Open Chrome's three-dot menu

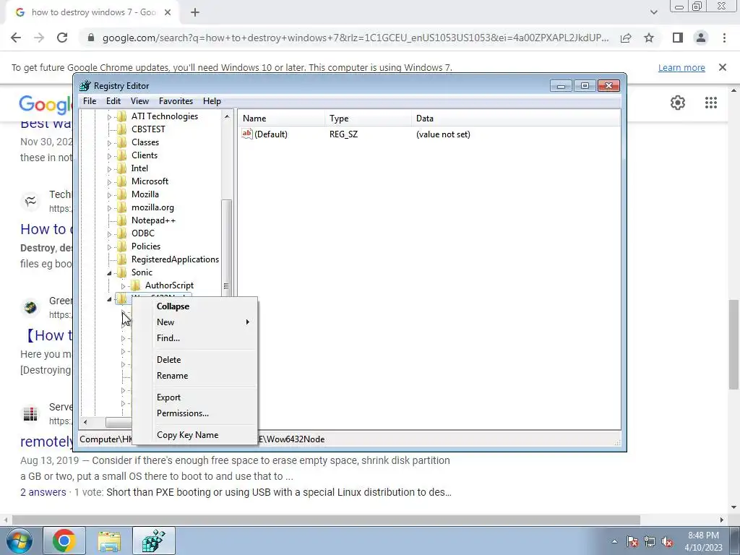click(x=724, y=38)
